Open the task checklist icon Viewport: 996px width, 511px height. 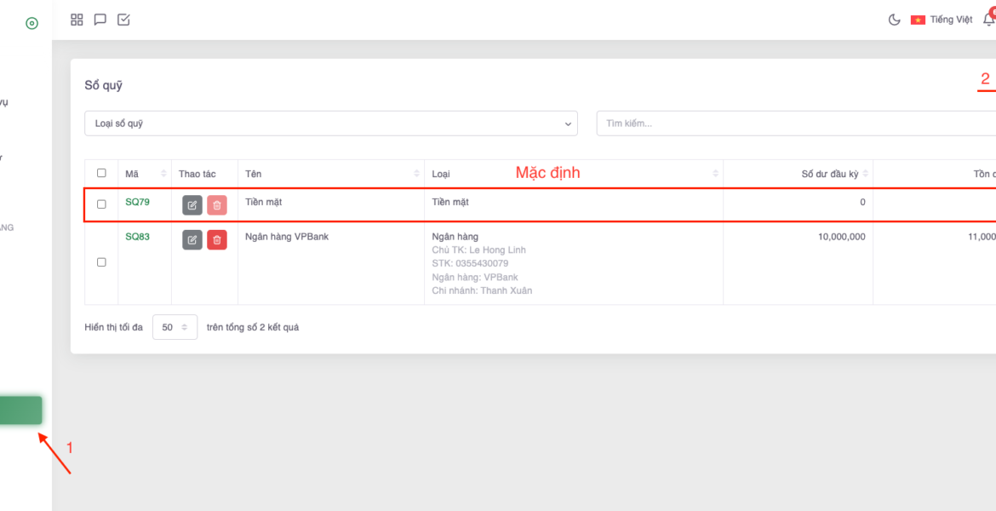click(x=123, y=20)
